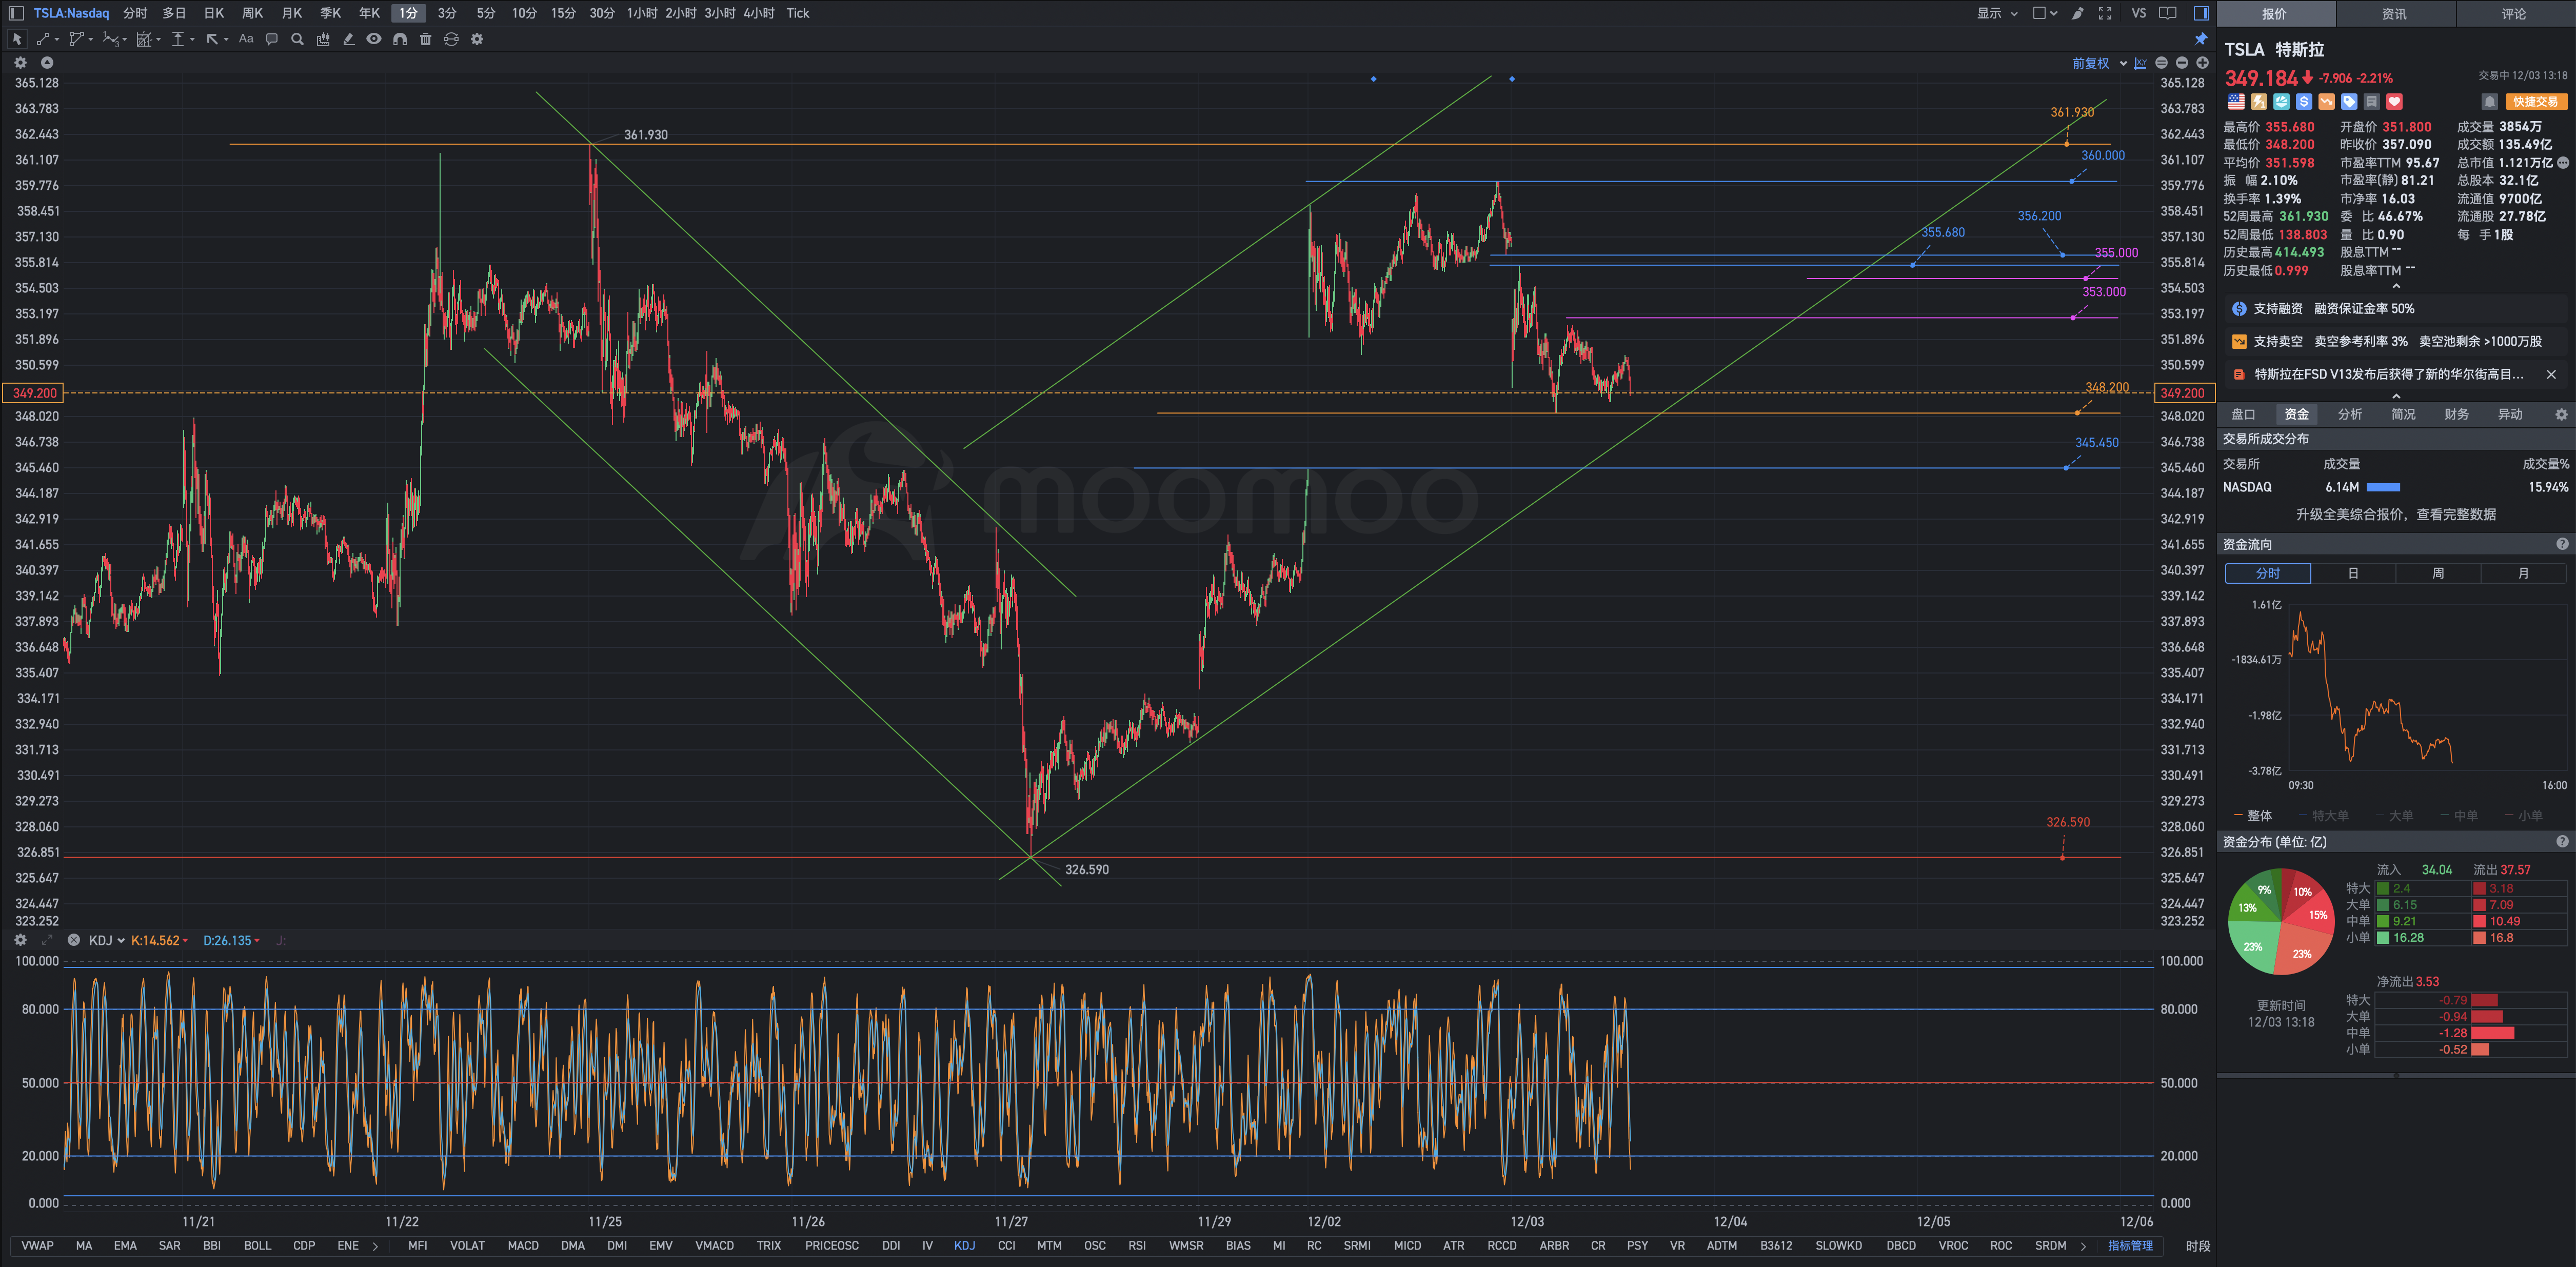Select the Aa text annotation tool

pos(246,39)
